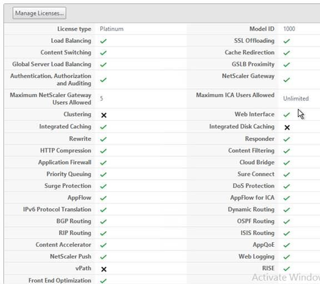This screenshot has width=320, height=284.
Task: Click the X icon for Integrated Disk Caching
Action: (287, 128)
